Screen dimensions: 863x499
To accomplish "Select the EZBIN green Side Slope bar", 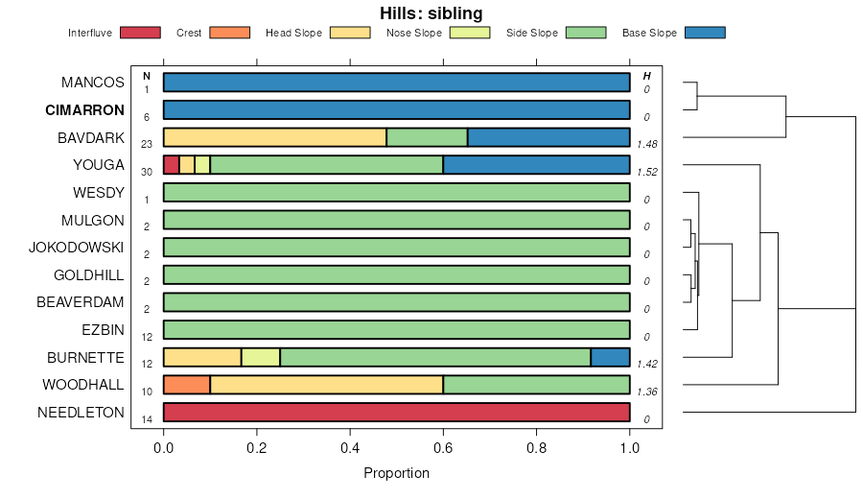I will pos(396,330).
